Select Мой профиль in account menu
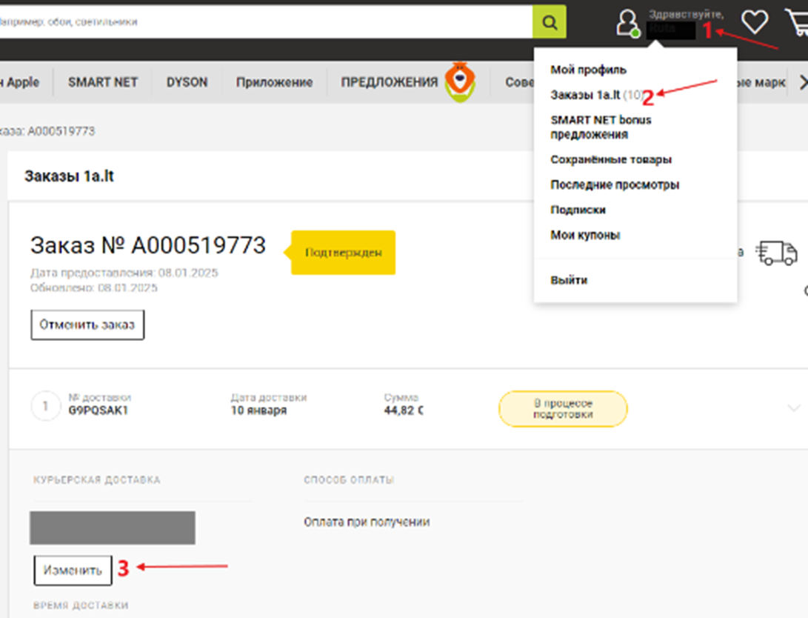Viewport: 808px width, 618px height. 588,70
